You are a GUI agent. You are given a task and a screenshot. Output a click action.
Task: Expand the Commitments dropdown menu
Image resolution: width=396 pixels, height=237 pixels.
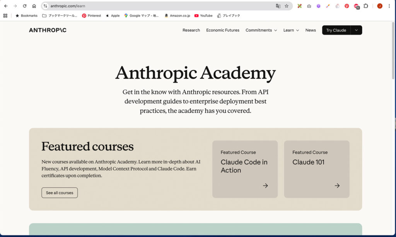261,30
